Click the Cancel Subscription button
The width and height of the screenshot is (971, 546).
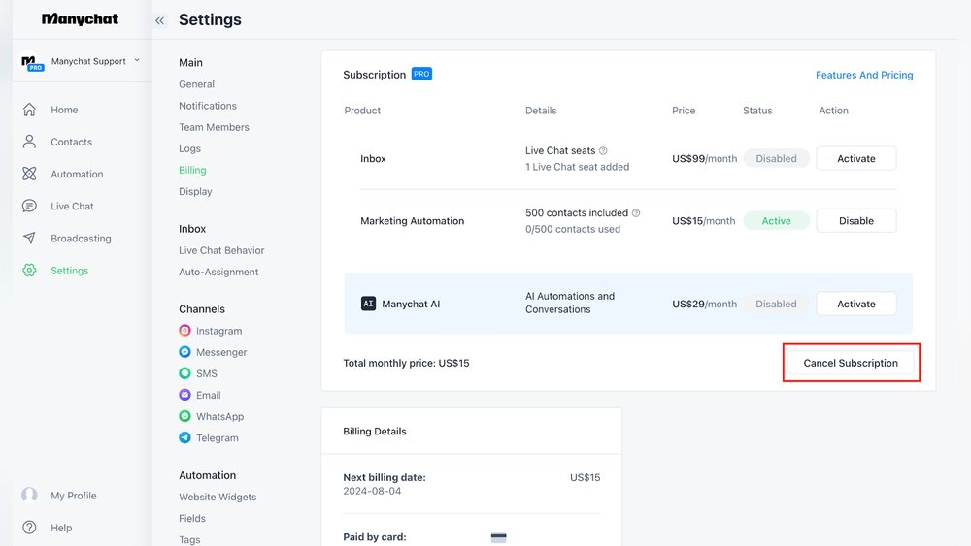tap(851, 363)
